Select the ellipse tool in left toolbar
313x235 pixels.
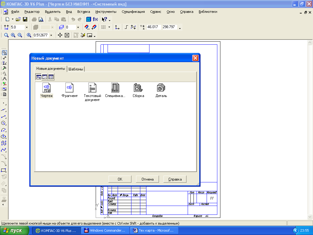pos(4,137)
